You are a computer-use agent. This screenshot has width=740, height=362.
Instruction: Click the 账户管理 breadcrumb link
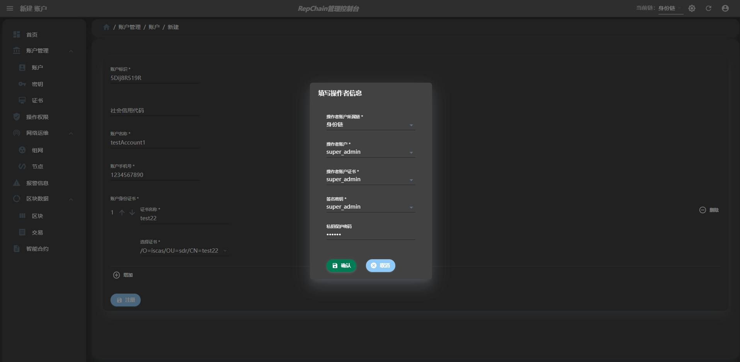tap(129, 27)
